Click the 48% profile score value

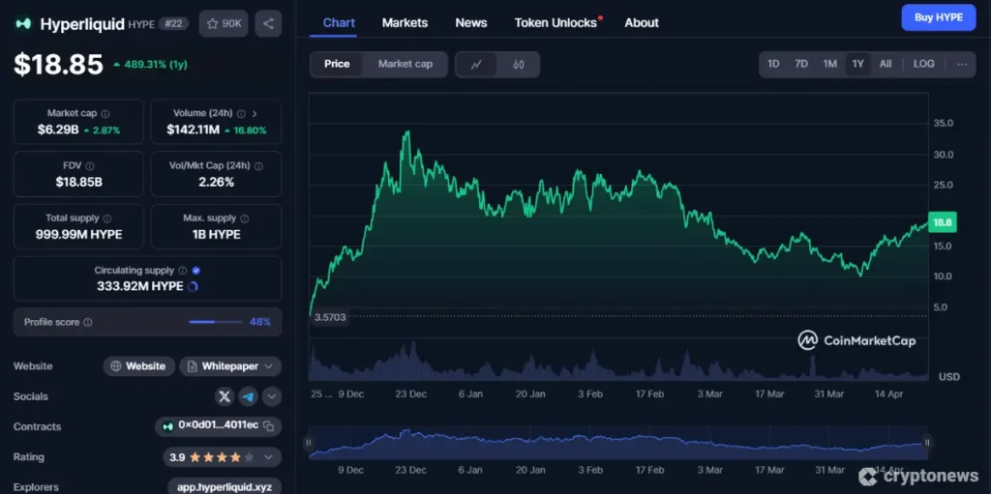[x=259, y=322]
